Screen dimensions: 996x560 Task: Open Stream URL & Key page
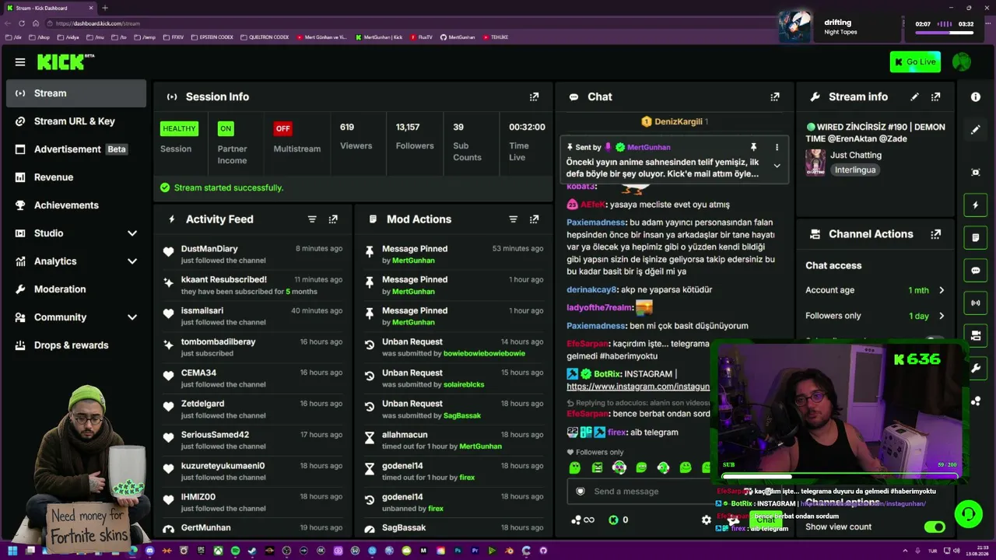pyautogui.click(x=76, y=121)
